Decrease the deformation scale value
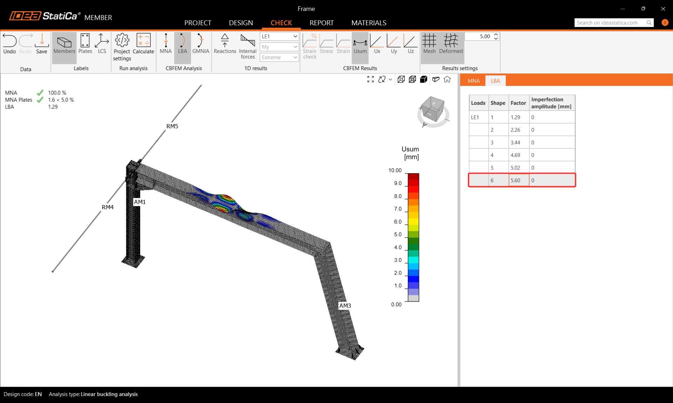The image size is (673, 403). pos(496,38)
